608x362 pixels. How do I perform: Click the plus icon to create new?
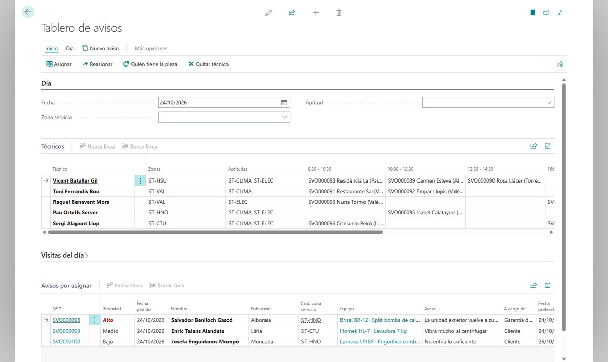pos(316,13)
